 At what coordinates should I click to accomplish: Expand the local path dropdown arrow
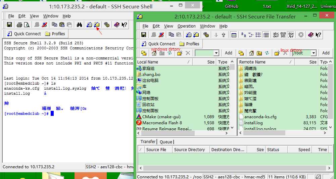pyautogui.click(x=216, y=53)
